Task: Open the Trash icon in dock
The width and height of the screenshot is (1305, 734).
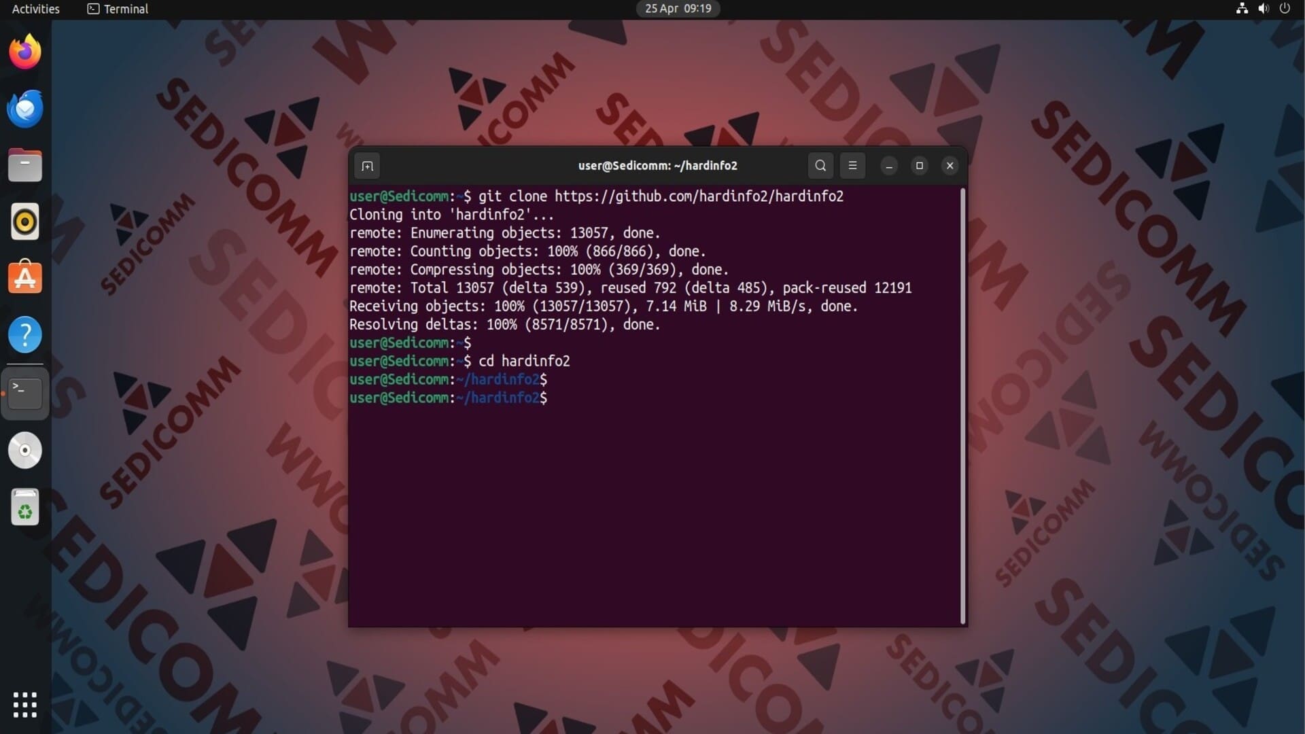Action: click(25, 507)
